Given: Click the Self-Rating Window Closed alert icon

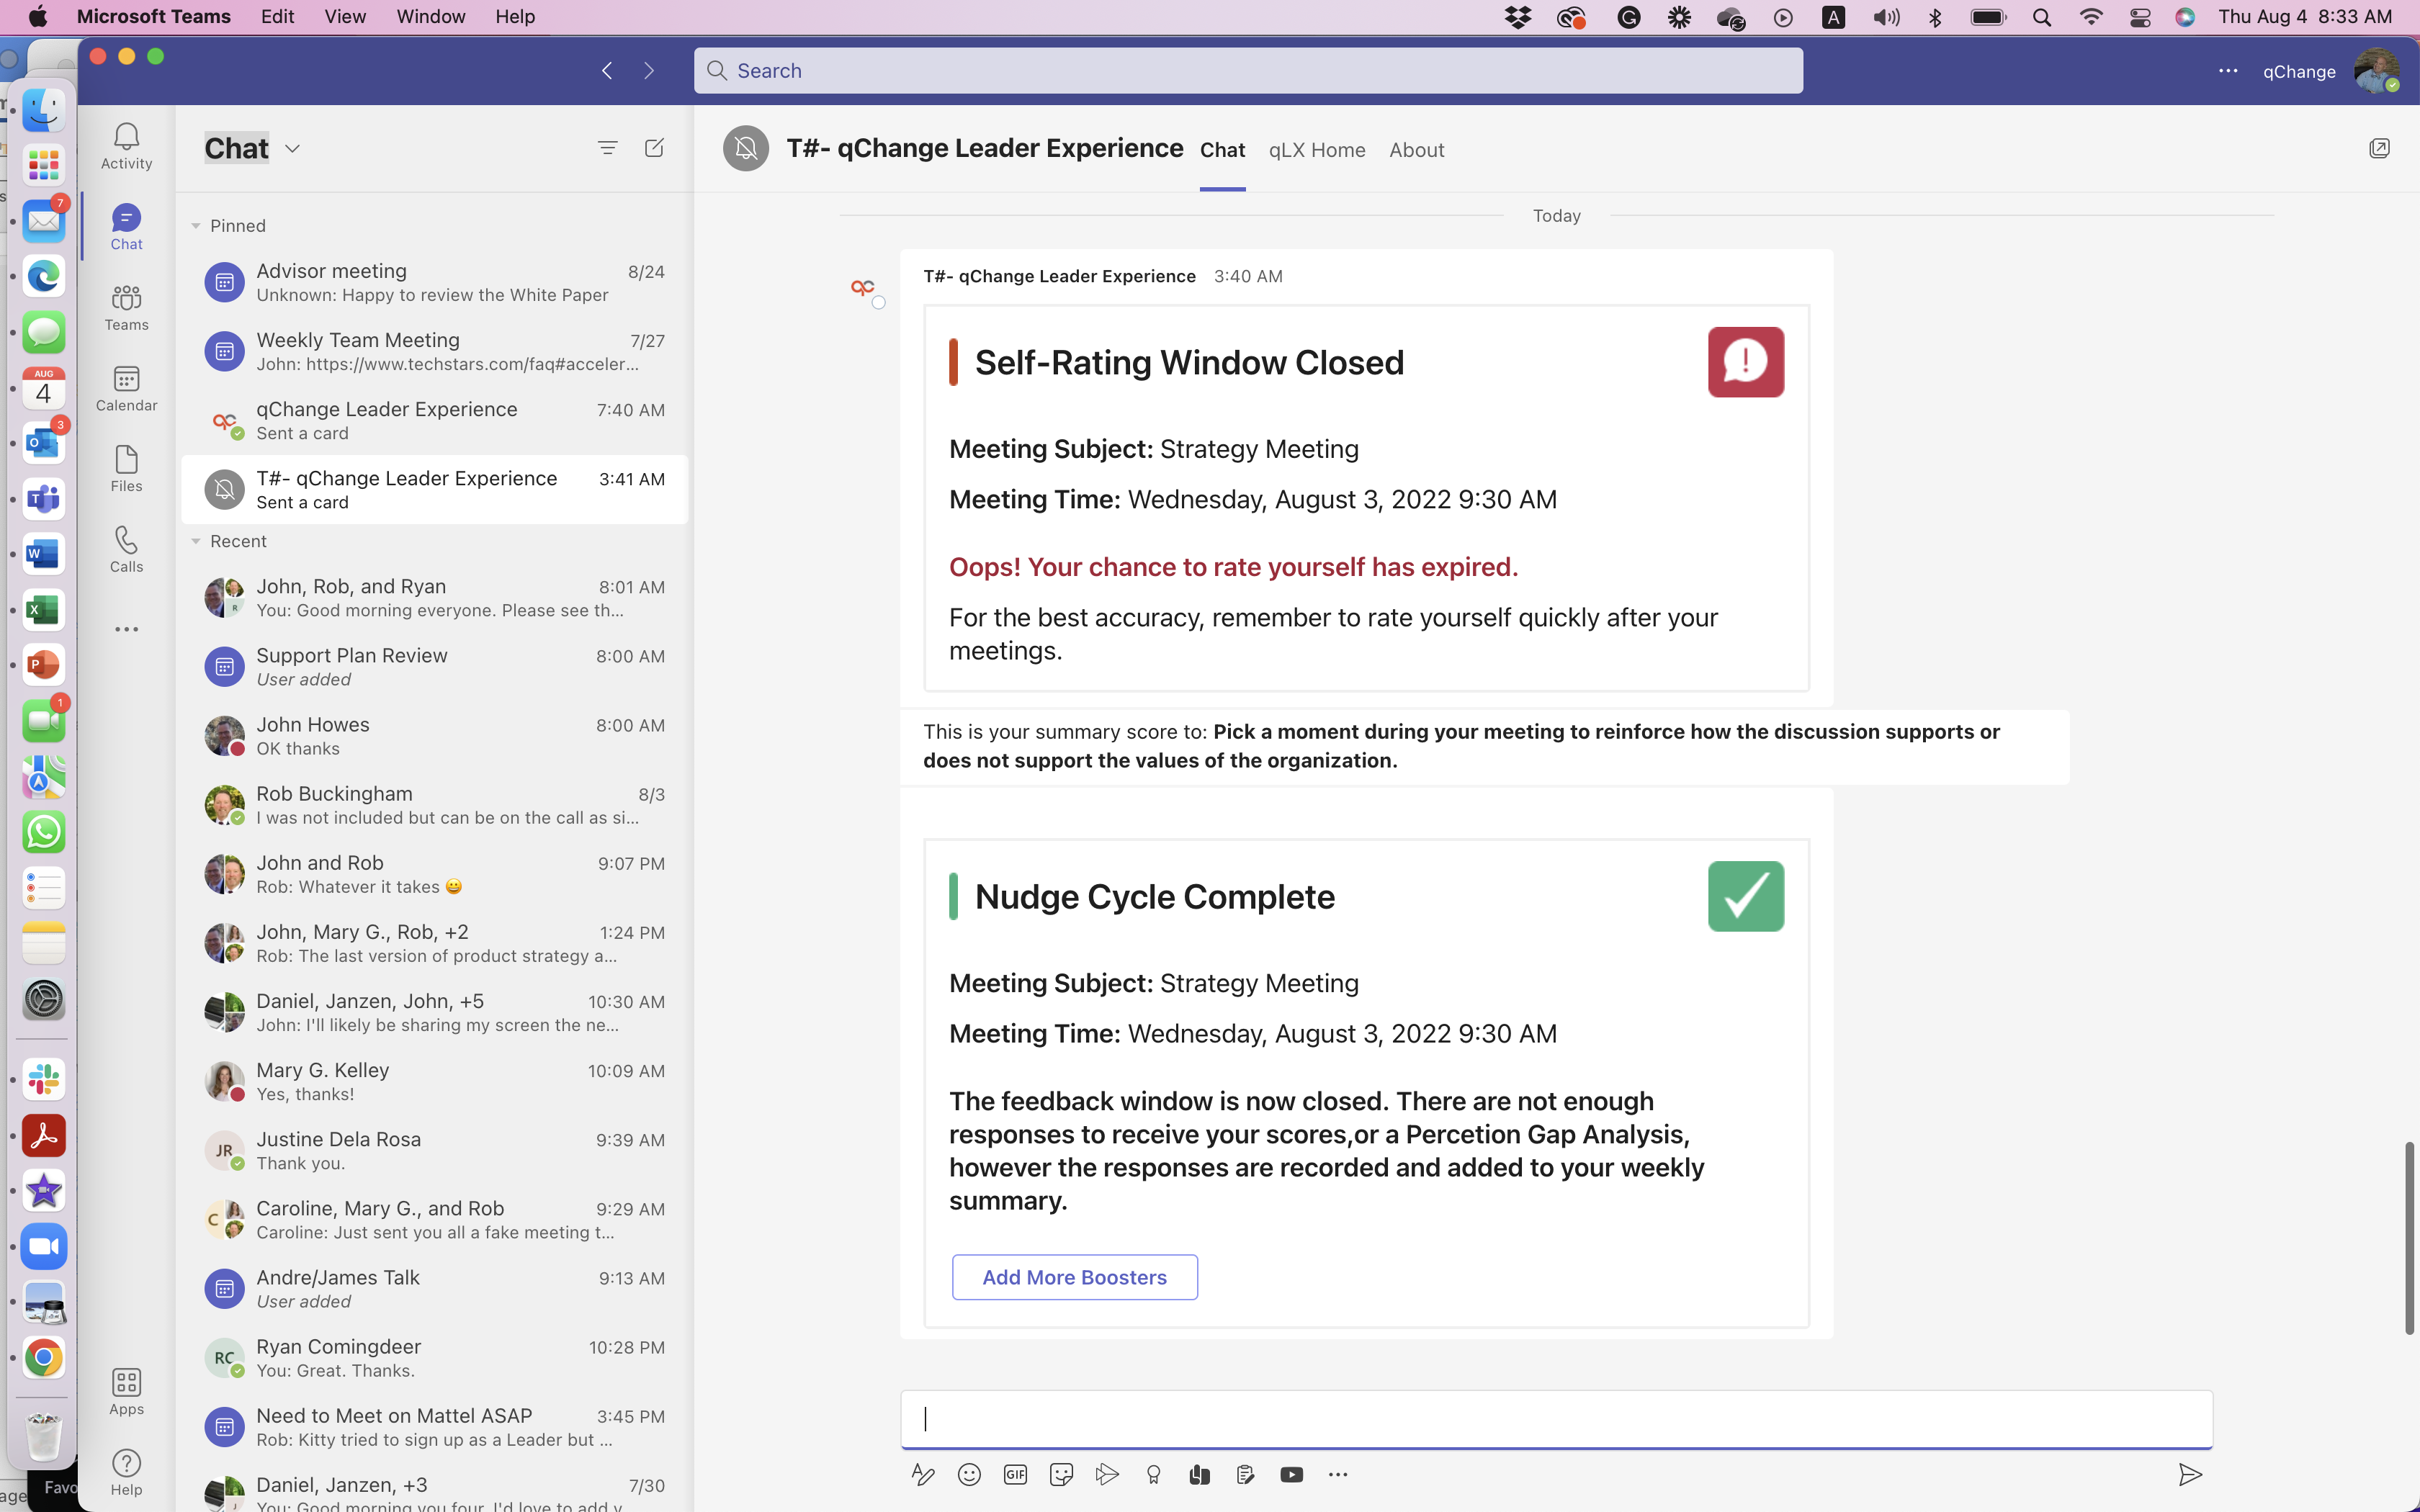Looking at the screenshot, I should [x=1745, y=362].
